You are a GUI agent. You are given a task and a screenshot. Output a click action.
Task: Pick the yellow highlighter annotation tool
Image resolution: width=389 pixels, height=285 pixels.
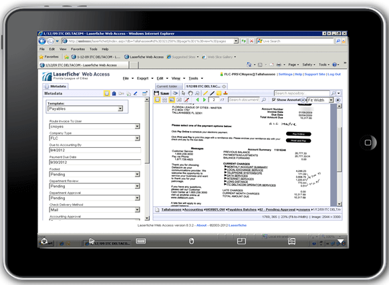coord(205,94)
